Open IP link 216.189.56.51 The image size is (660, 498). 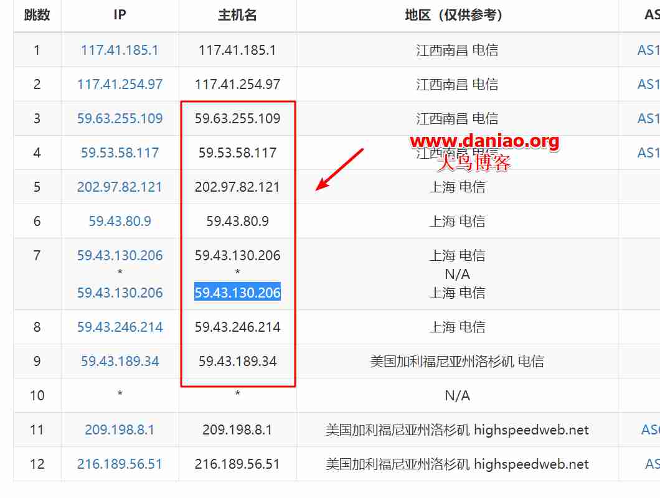coord(120,464)
